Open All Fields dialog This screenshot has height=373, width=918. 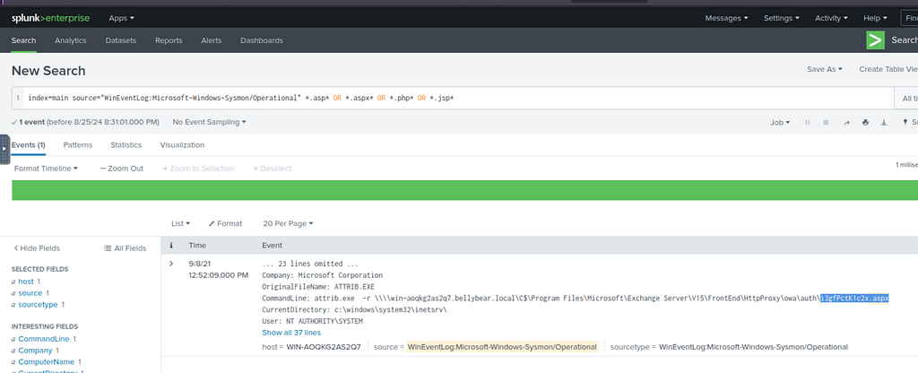(x=125, y=247)
